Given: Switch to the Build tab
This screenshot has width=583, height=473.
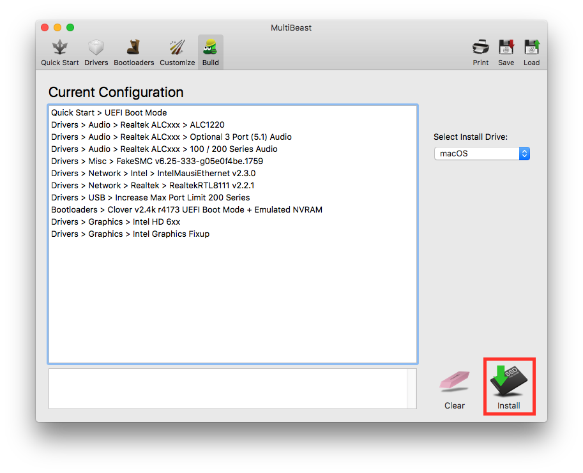Looking at the screenshot, I should (211, 52).
